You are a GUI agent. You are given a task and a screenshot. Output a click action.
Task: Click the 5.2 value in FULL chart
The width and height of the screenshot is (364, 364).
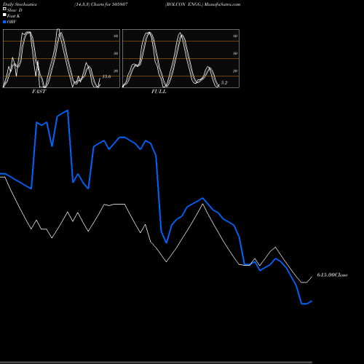[224, 83]
